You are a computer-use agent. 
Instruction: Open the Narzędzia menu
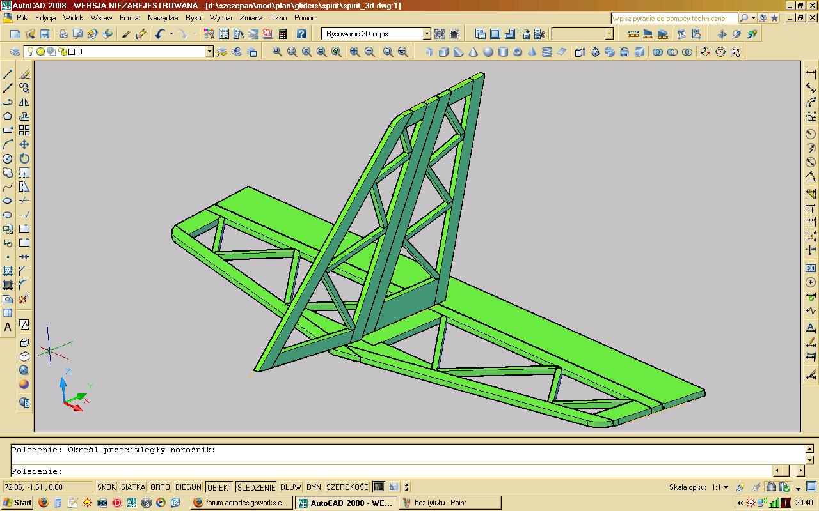pos(163,18)
